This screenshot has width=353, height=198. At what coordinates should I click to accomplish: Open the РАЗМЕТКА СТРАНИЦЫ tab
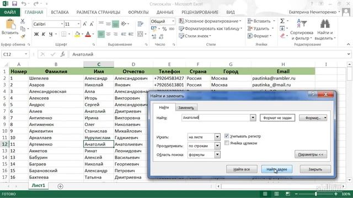click(98, 12)
